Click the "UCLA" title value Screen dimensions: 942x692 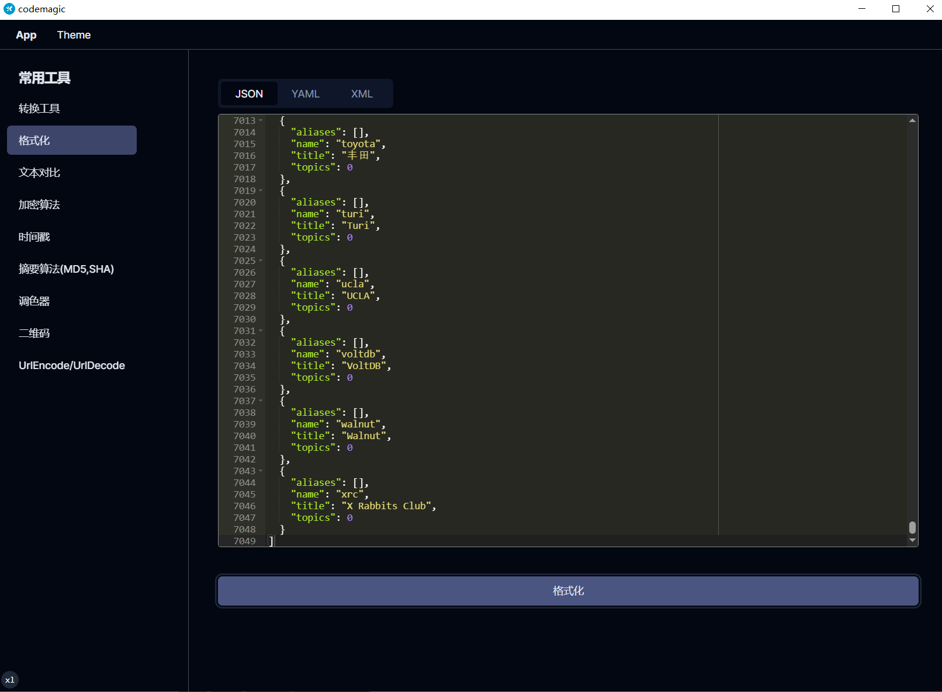click(x=358, y=296)
